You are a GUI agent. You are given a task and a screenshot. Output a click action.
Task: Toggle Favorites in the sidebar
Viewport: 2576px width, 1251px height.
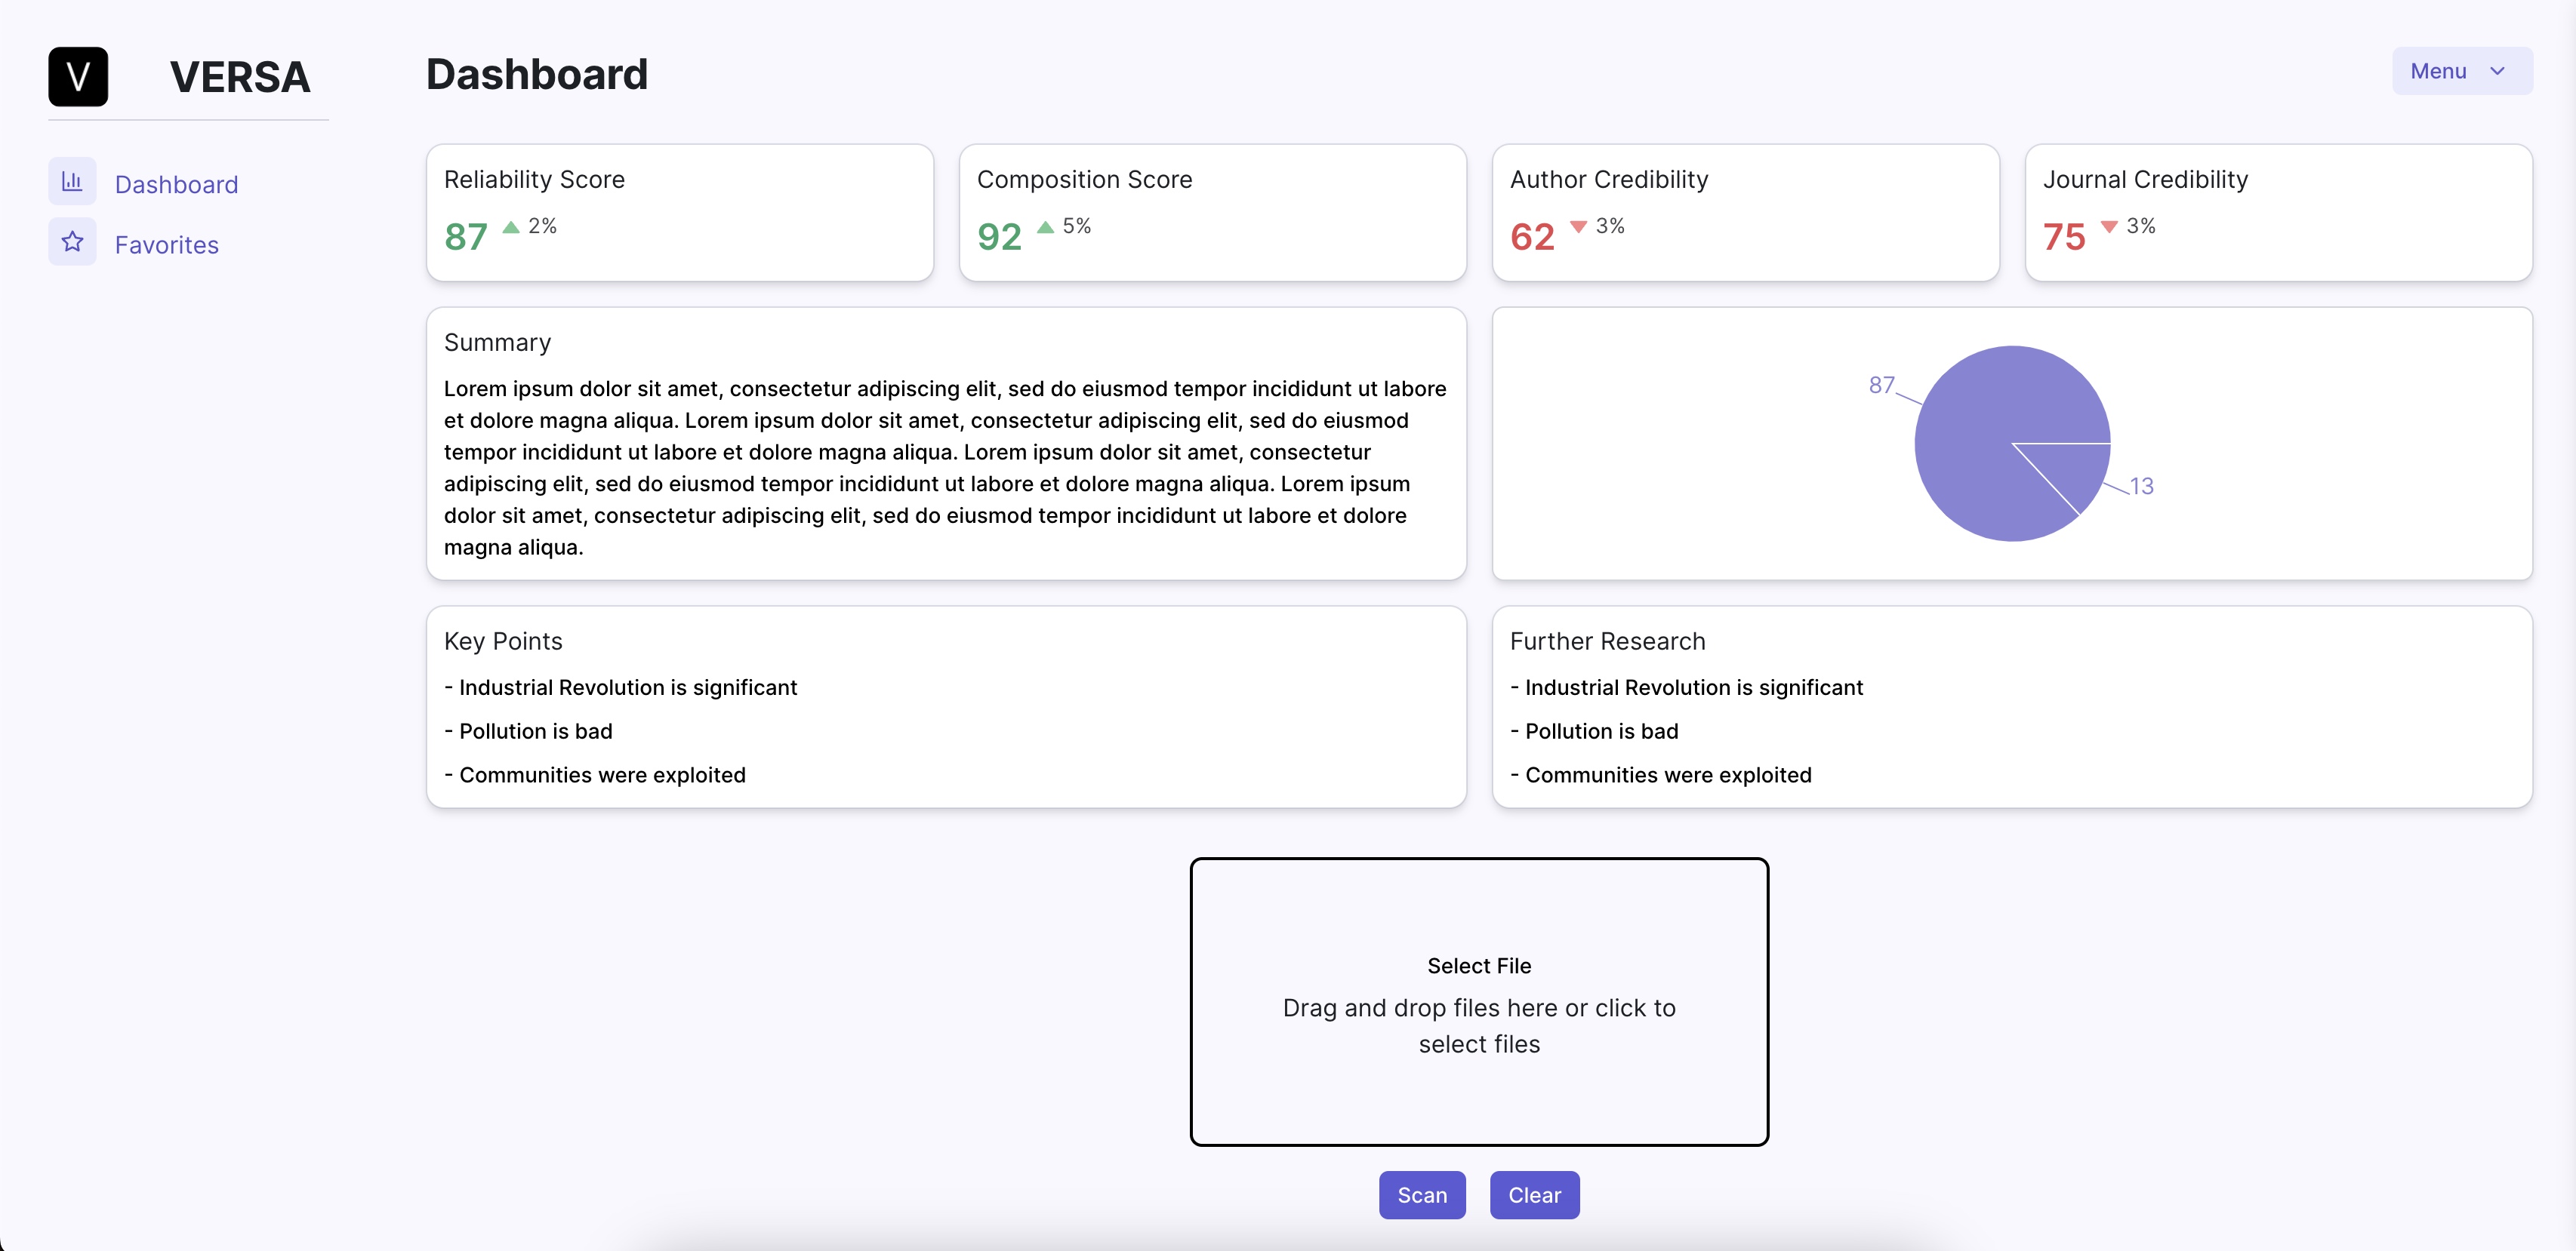(x=166, y=244)
